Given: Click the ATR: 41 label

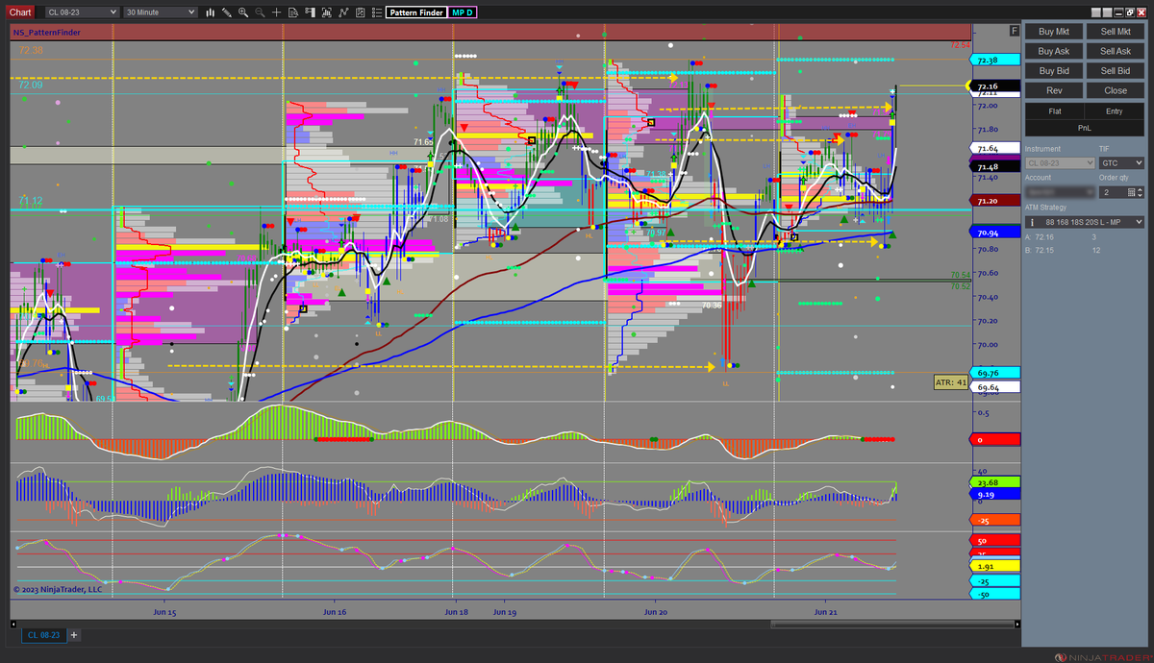Looking at the screenshot, I should 950,382.
